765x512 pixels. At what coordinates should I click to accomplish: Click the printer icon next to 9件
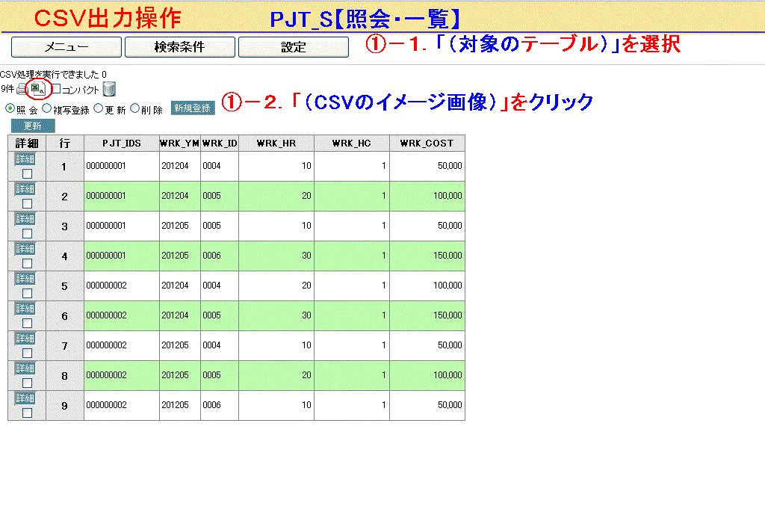[x=22, y=90]
